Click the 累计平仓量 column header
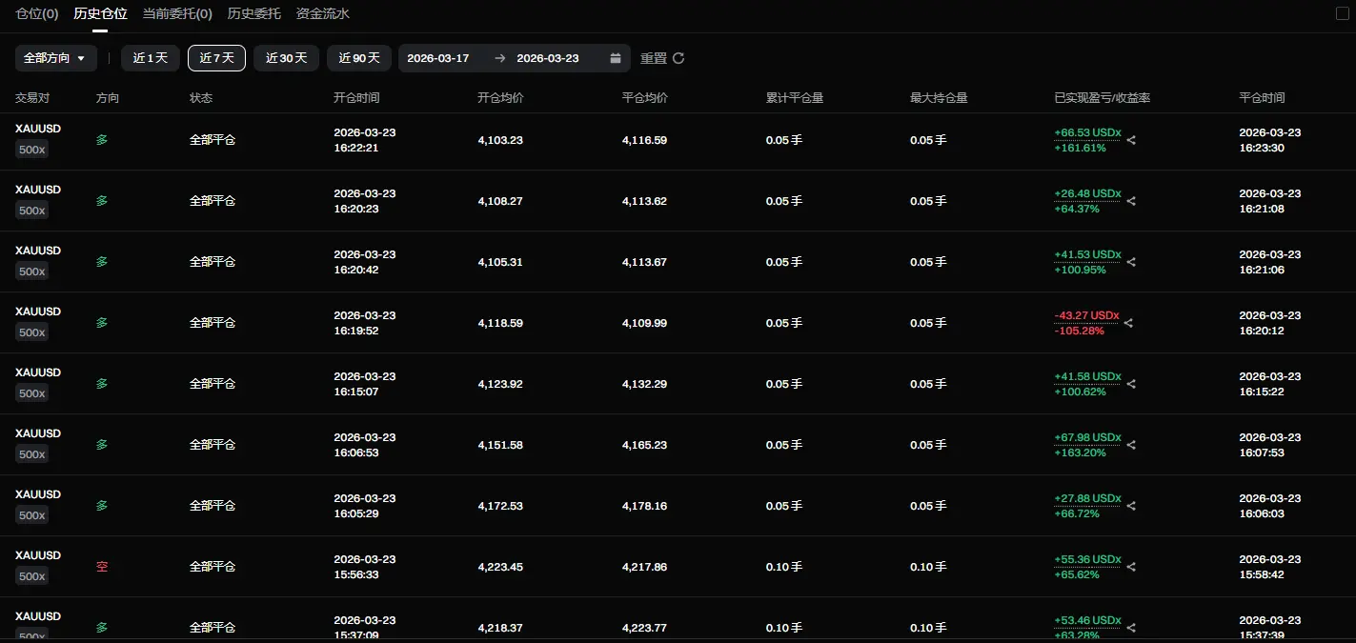 [x=795, y=98]
